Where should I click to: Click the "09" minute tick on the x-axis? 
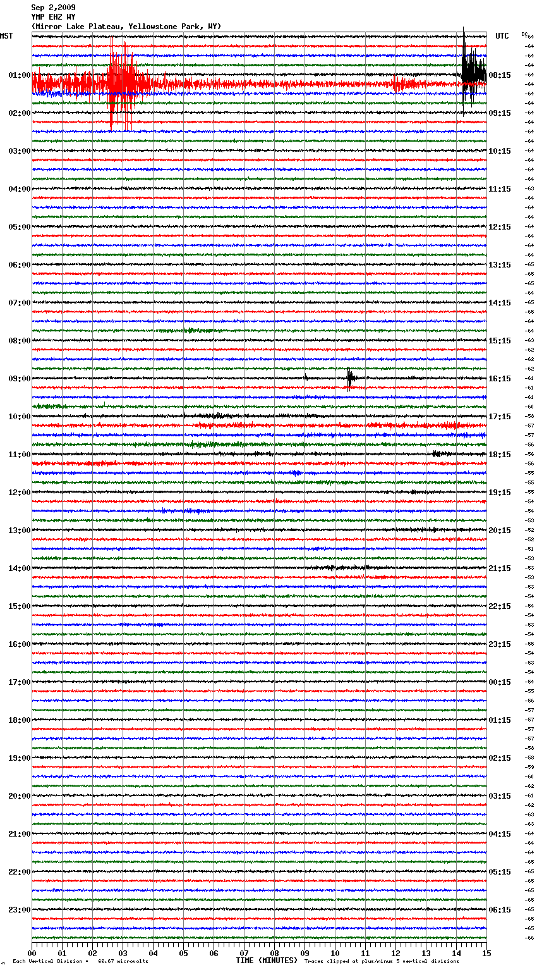[305, 953]
